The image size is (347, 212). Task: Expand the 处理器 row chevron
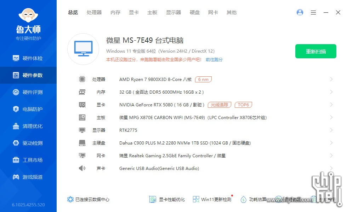pyautogui.click(x=331, y=79)
